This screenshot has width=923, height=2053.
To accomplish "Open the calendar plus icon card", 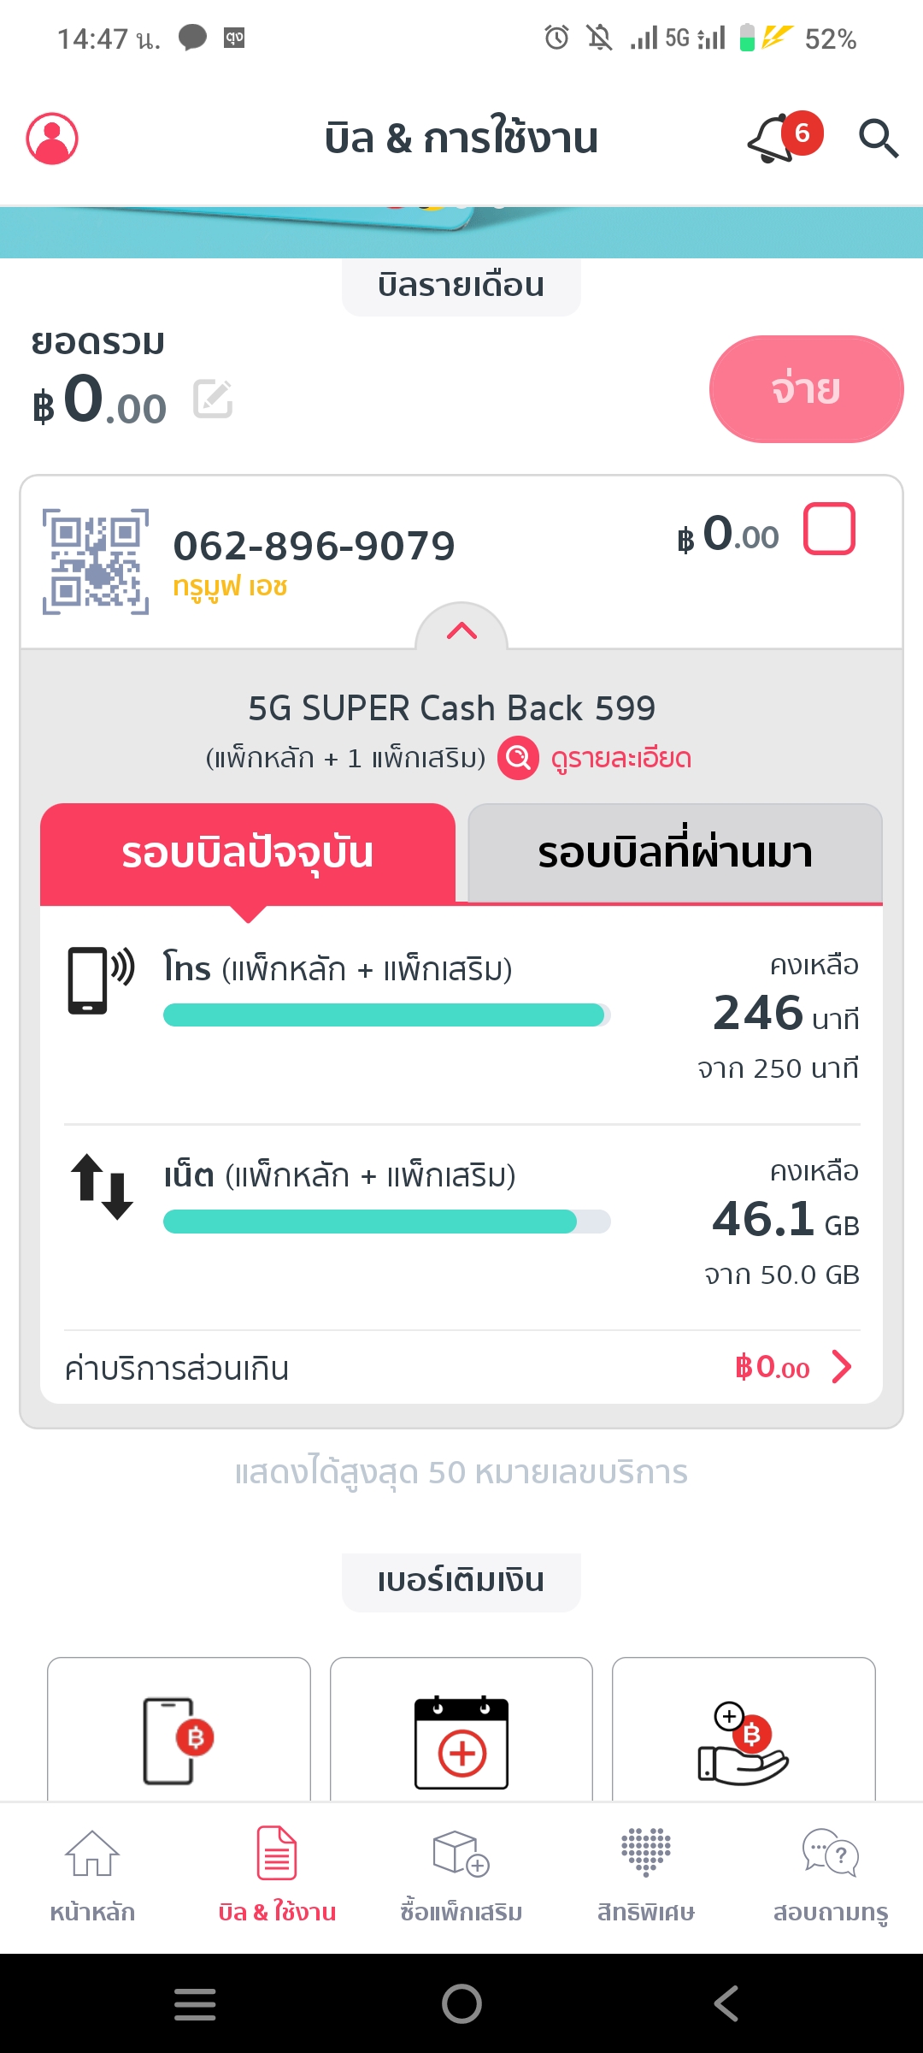I will [461, 1742].
